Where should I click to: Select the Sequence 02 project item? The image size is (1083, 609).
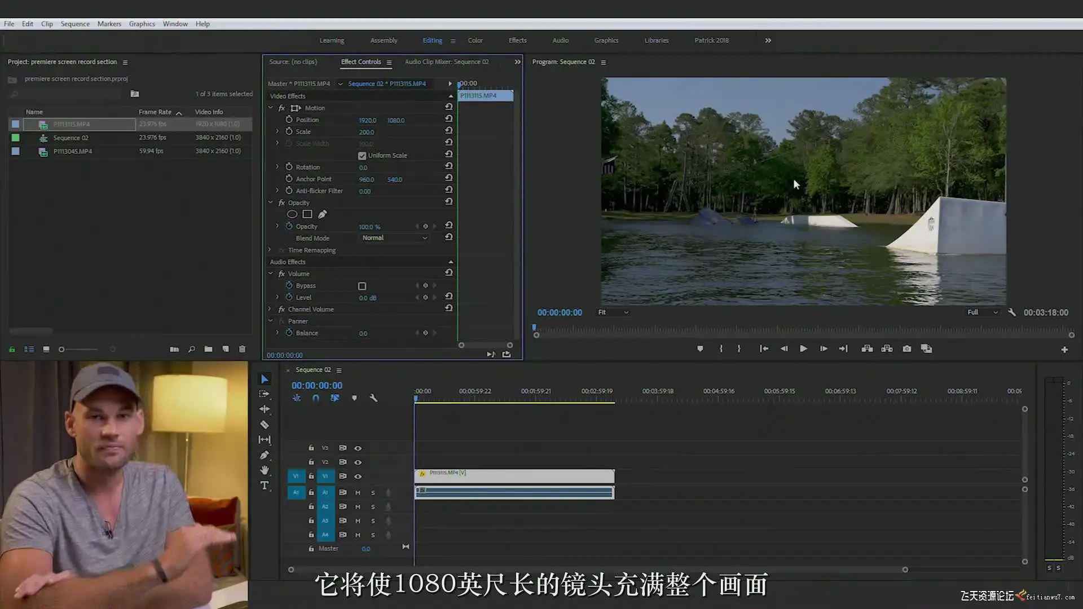pyautogui.click(x=71, y=138)
